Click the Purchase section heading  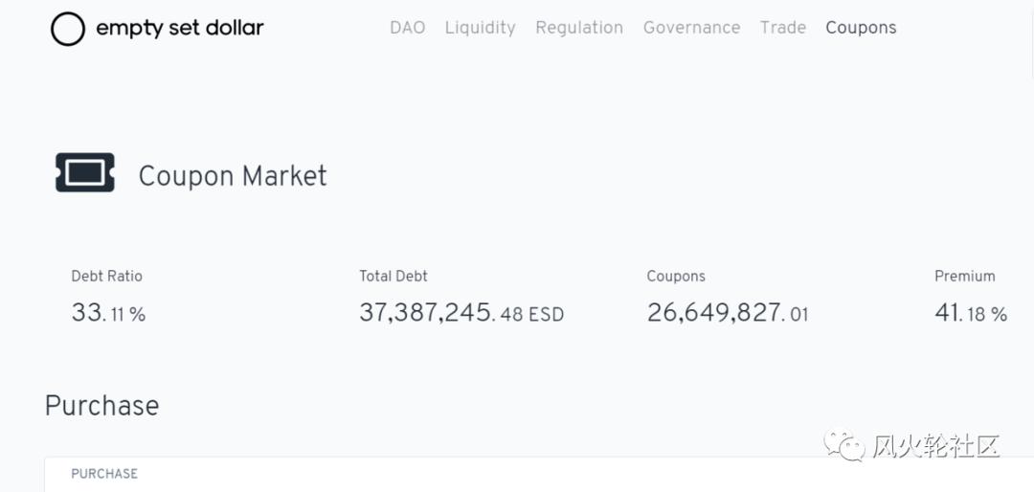(101, 406)
